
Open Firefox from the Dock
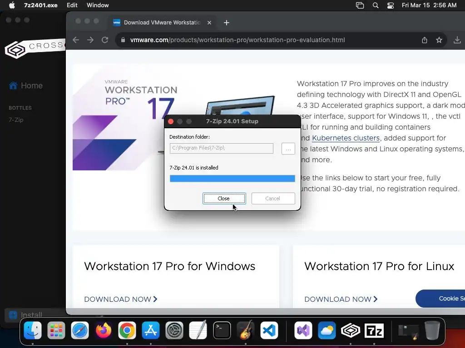pos(104,330)
